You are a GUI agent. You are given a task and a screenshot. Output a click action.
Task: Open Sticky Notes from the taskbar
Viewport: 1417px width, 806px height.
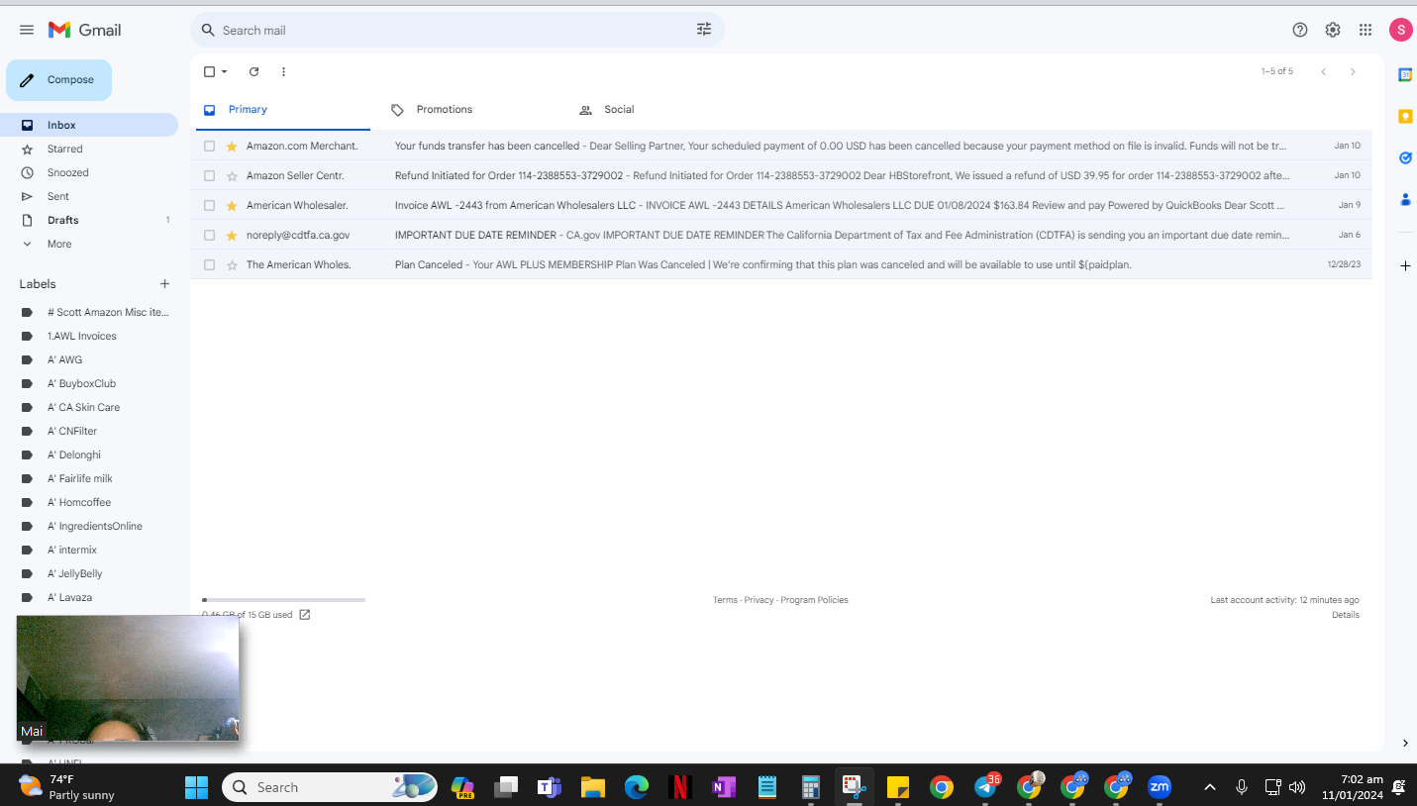pyautogui.click(x=897, y=787)
